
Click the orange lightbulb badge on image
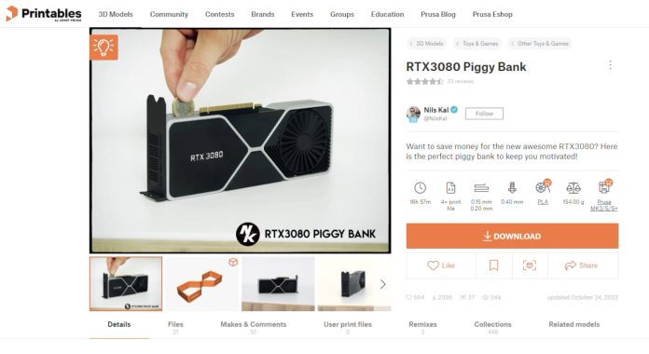point(104,48)
